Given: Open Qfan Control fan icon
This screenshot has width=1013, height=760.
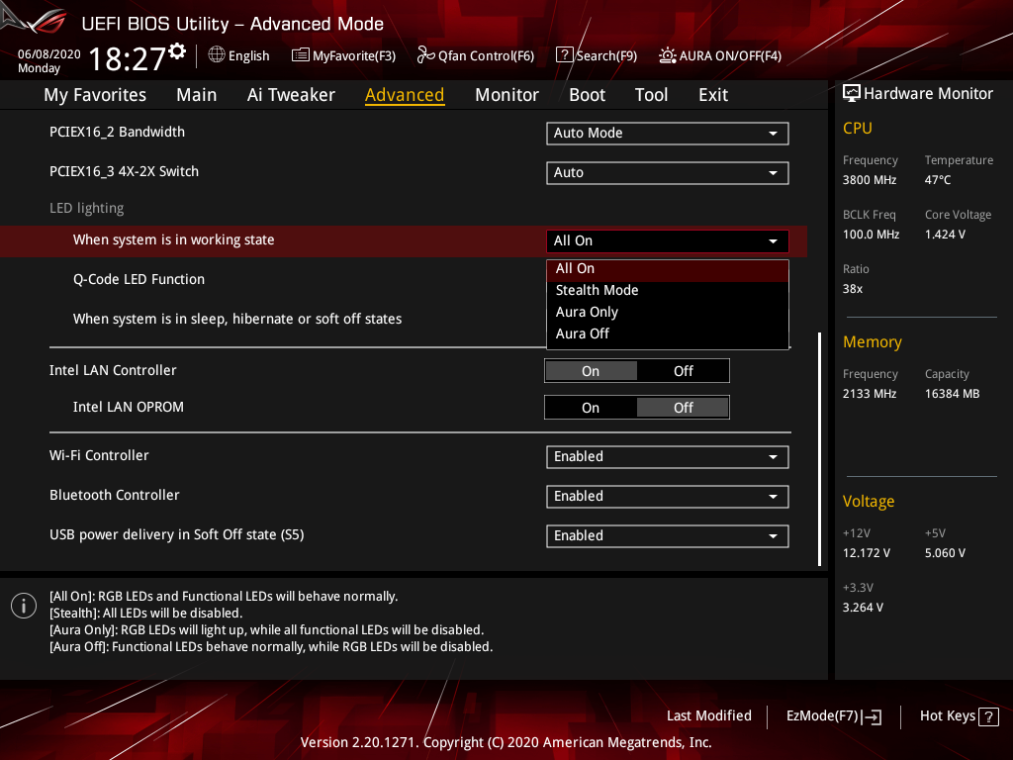Looking at the screenshot, I should click(x=425, y=55).
